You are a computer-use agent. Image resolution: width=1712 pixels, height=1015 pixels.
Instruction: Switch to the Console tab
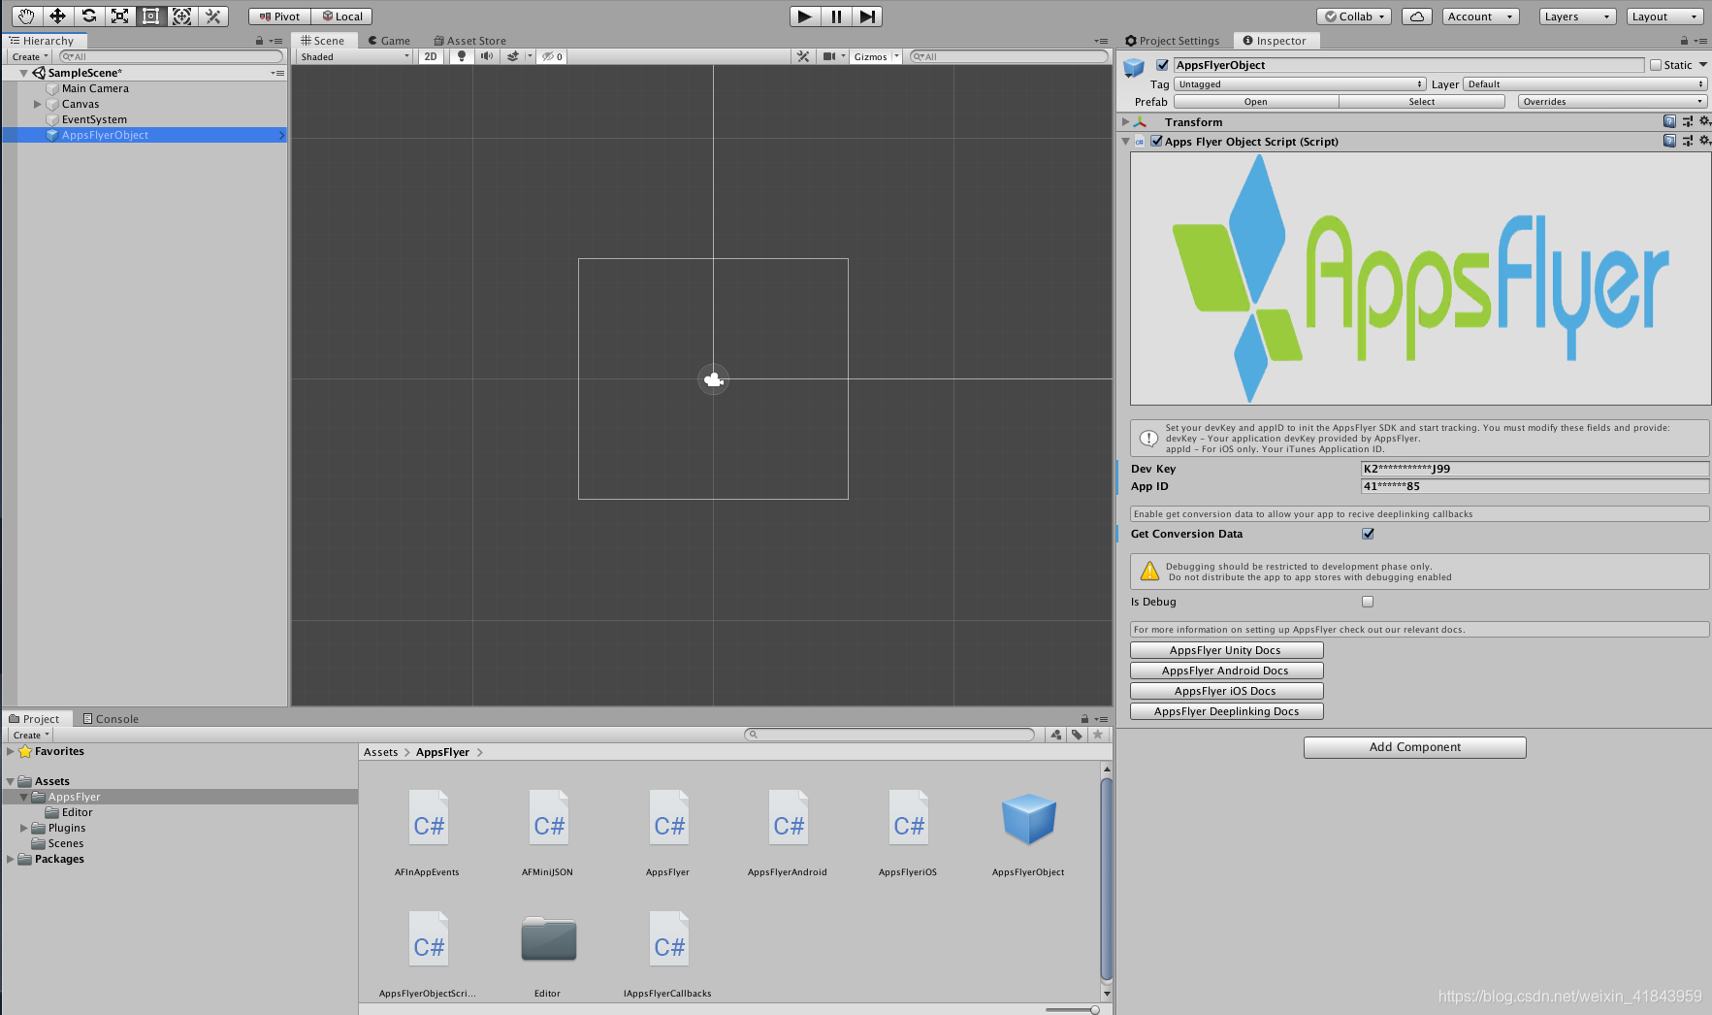coord(111,719)
